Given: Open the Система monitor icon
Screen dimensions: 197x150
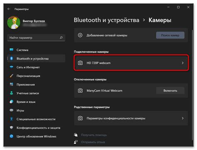Looking at the screenshot, I should [x=12, y=50].
